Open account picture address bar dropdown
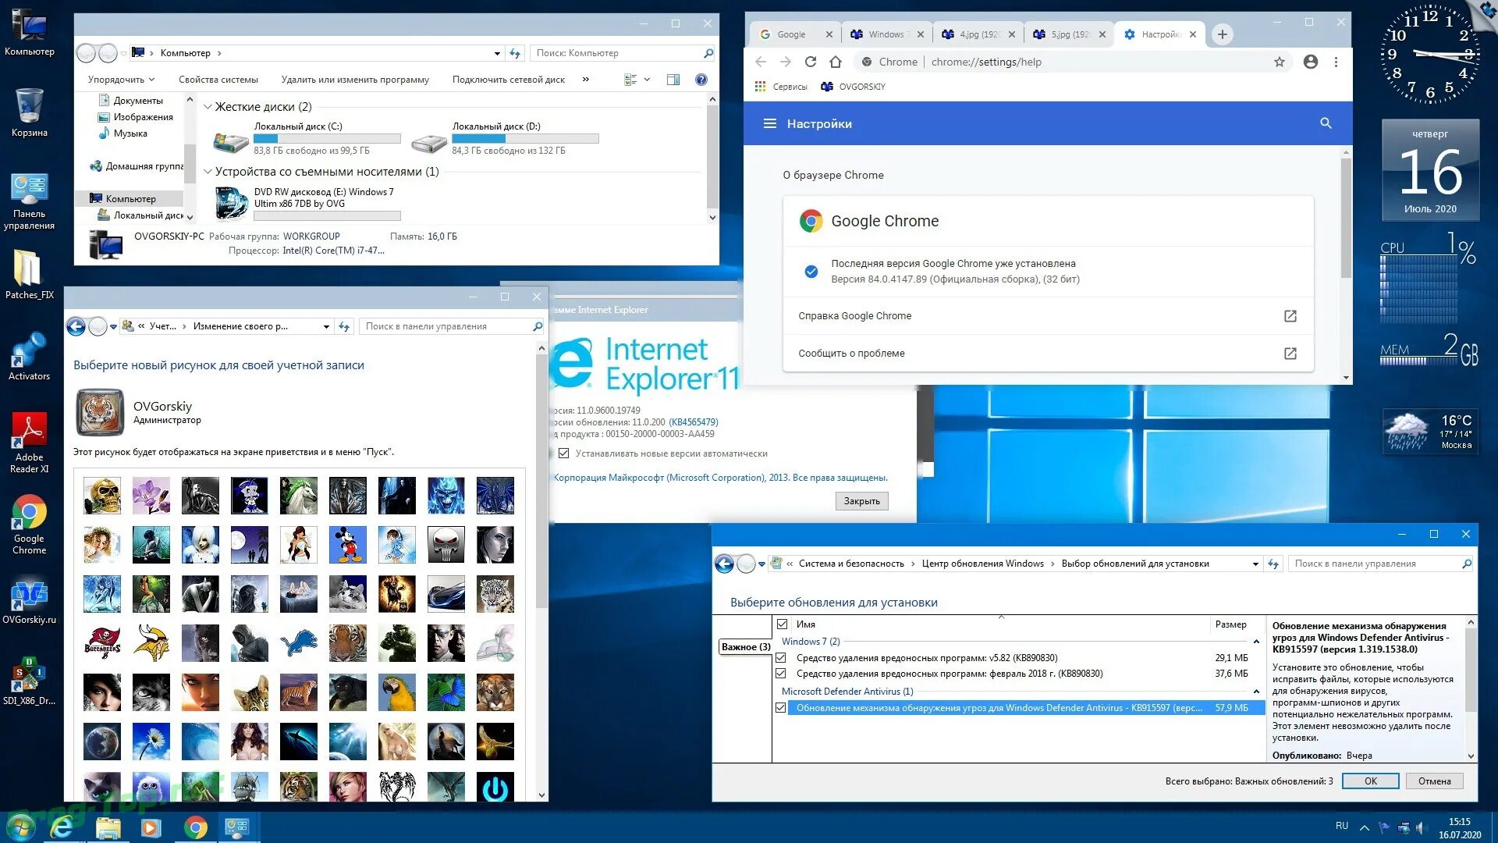 [x=326, y=327]
